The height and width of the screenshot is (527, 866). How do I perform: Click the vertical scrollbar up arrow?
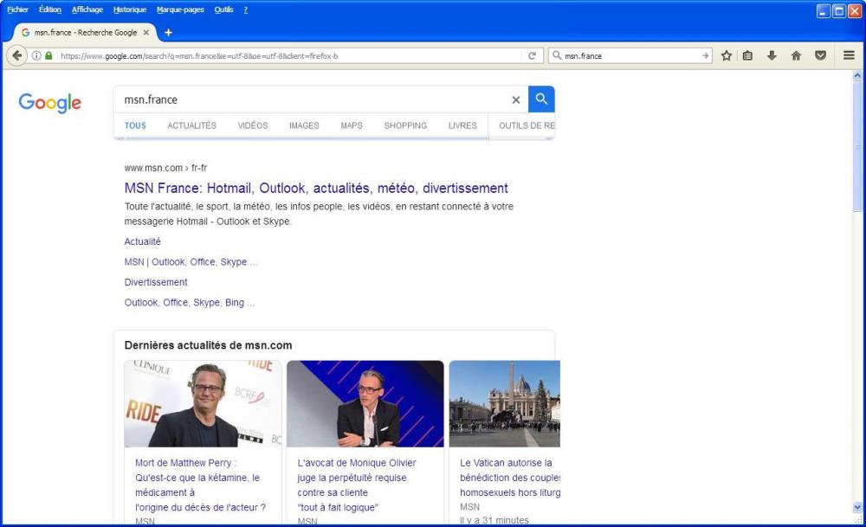coord(857,75)
